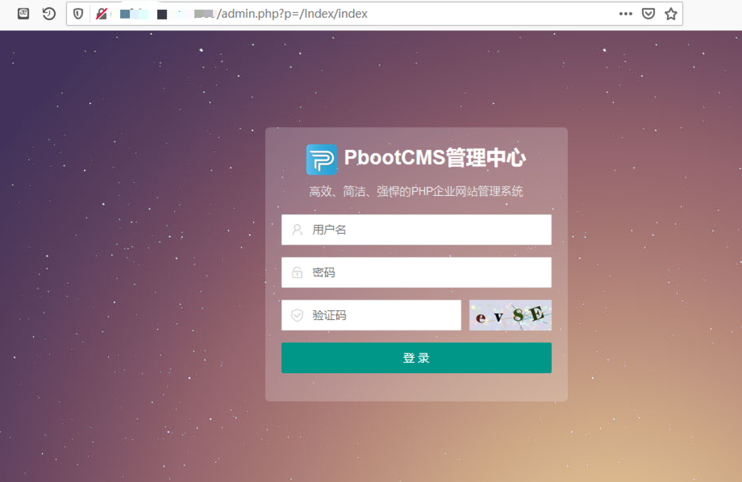Click the 登录 login button
The image size is (742, 482).
click(416, 358)
